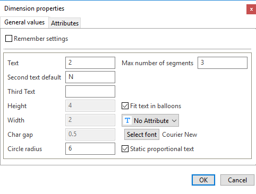Click the Select font button
This screenshot has height=194, width=256.
click(x=142, y=135)
